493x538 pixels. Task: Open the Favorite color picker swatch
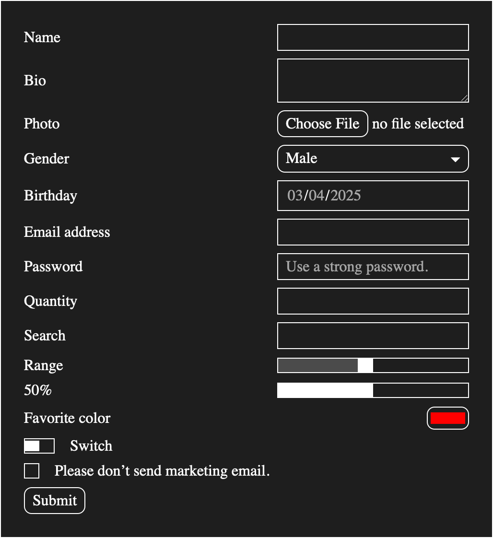click(447, 418)
